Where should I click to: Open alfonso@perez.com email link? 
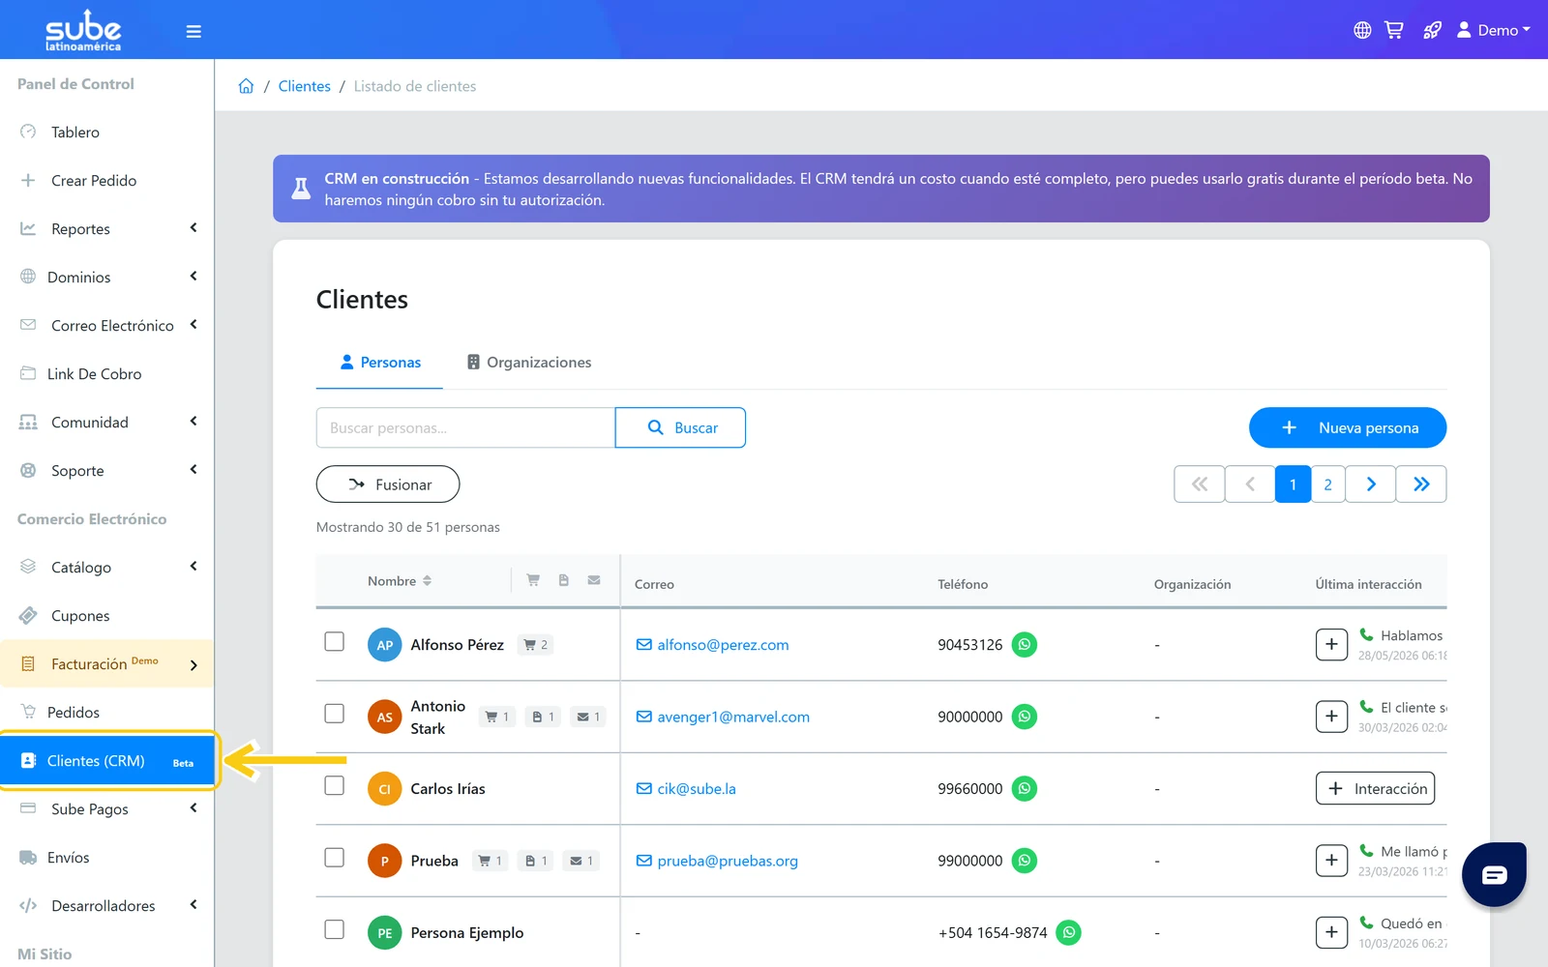tap(712, 645)
